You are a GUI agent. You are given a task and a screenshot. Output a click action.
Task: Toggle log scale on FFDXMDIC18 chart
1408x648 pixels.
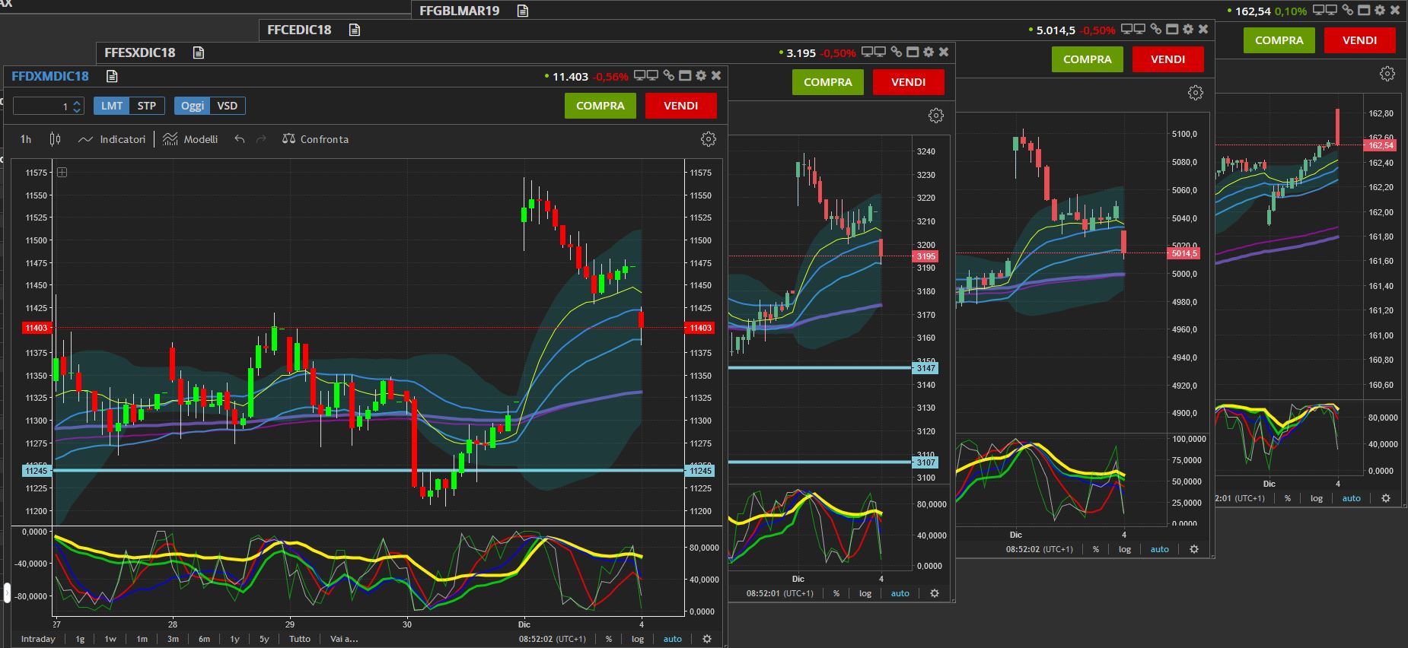(638, 639)
